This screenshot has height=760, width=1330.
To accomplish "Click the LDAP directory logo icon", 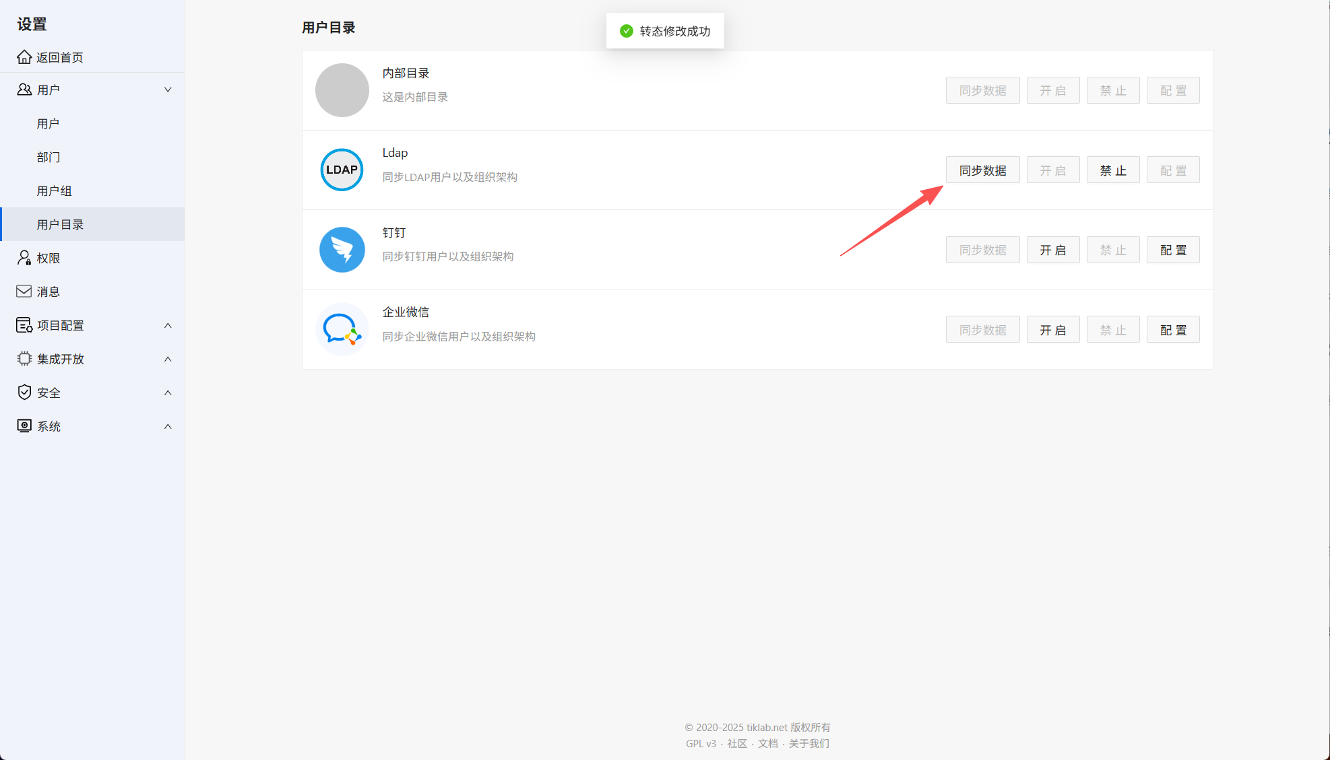I will [x=342, y=170].
